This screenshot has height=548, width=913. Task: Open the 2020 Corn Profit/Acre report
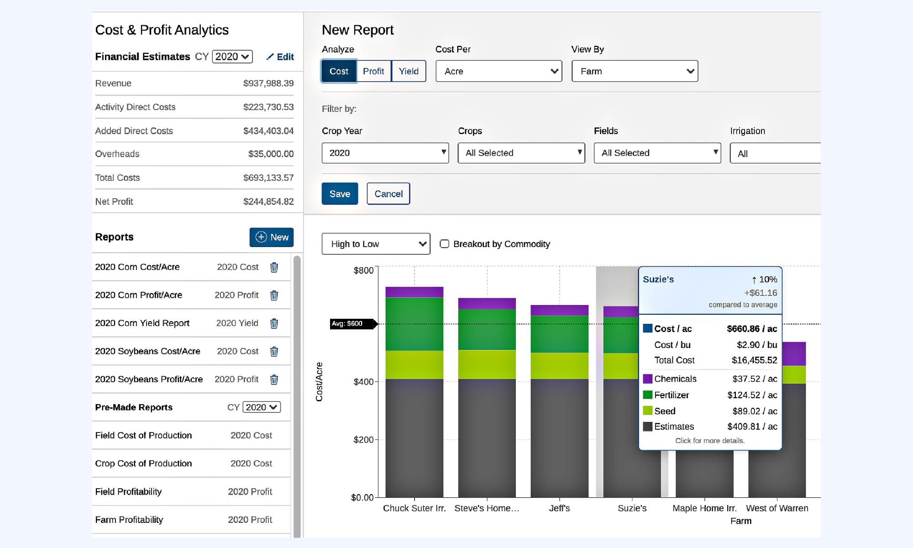point(138,295)
